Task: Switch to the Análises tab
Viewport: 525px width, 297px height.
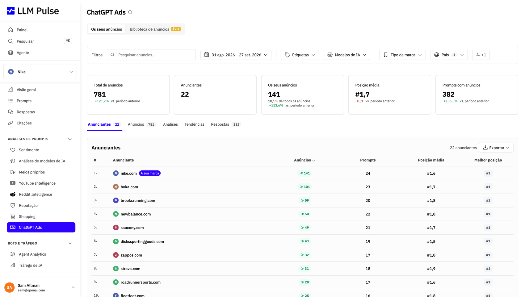Action: [x=170, y=124]
